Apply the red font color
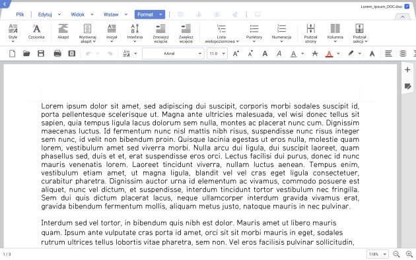Image resolution: width=416 pixels, height=260 pixels. pos(329,54)
